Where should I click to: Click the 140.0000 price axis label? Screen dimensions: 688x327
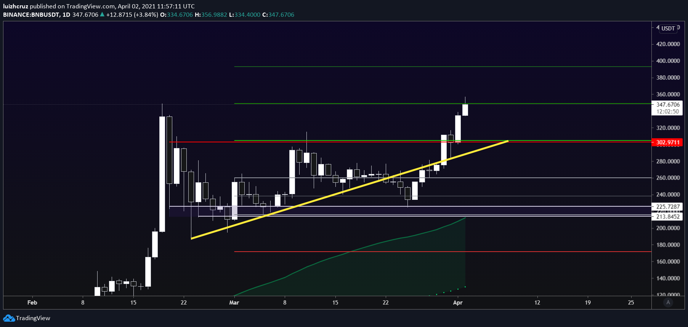668,278
